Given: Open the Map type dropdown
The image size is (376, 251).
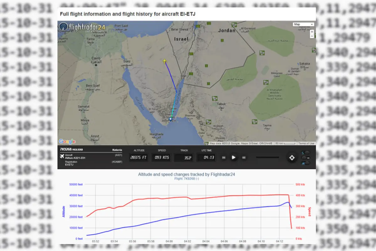Looking at the screenshot, I should point(303,24).
